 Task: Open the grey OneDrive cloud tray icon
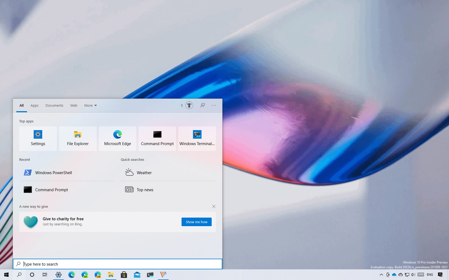[x=401, y=275]
